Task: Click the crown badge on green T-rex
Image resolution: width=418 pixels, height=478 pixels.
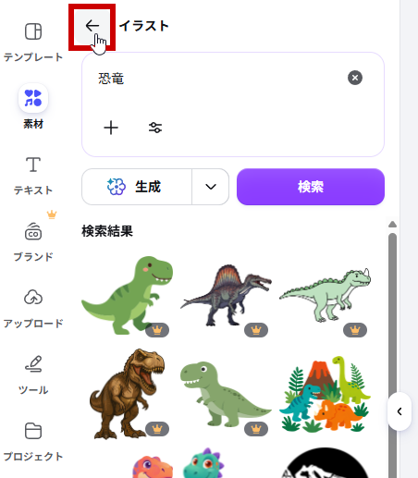Action: pos(157,330)
